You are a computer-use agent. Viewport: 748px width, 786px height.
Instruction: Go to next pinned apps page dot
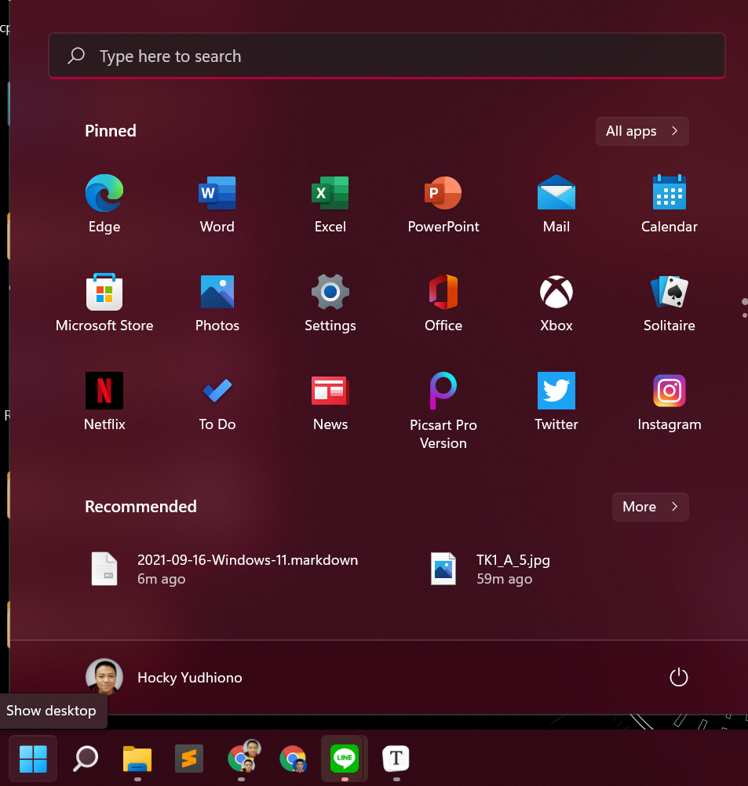tap(744, 315)
